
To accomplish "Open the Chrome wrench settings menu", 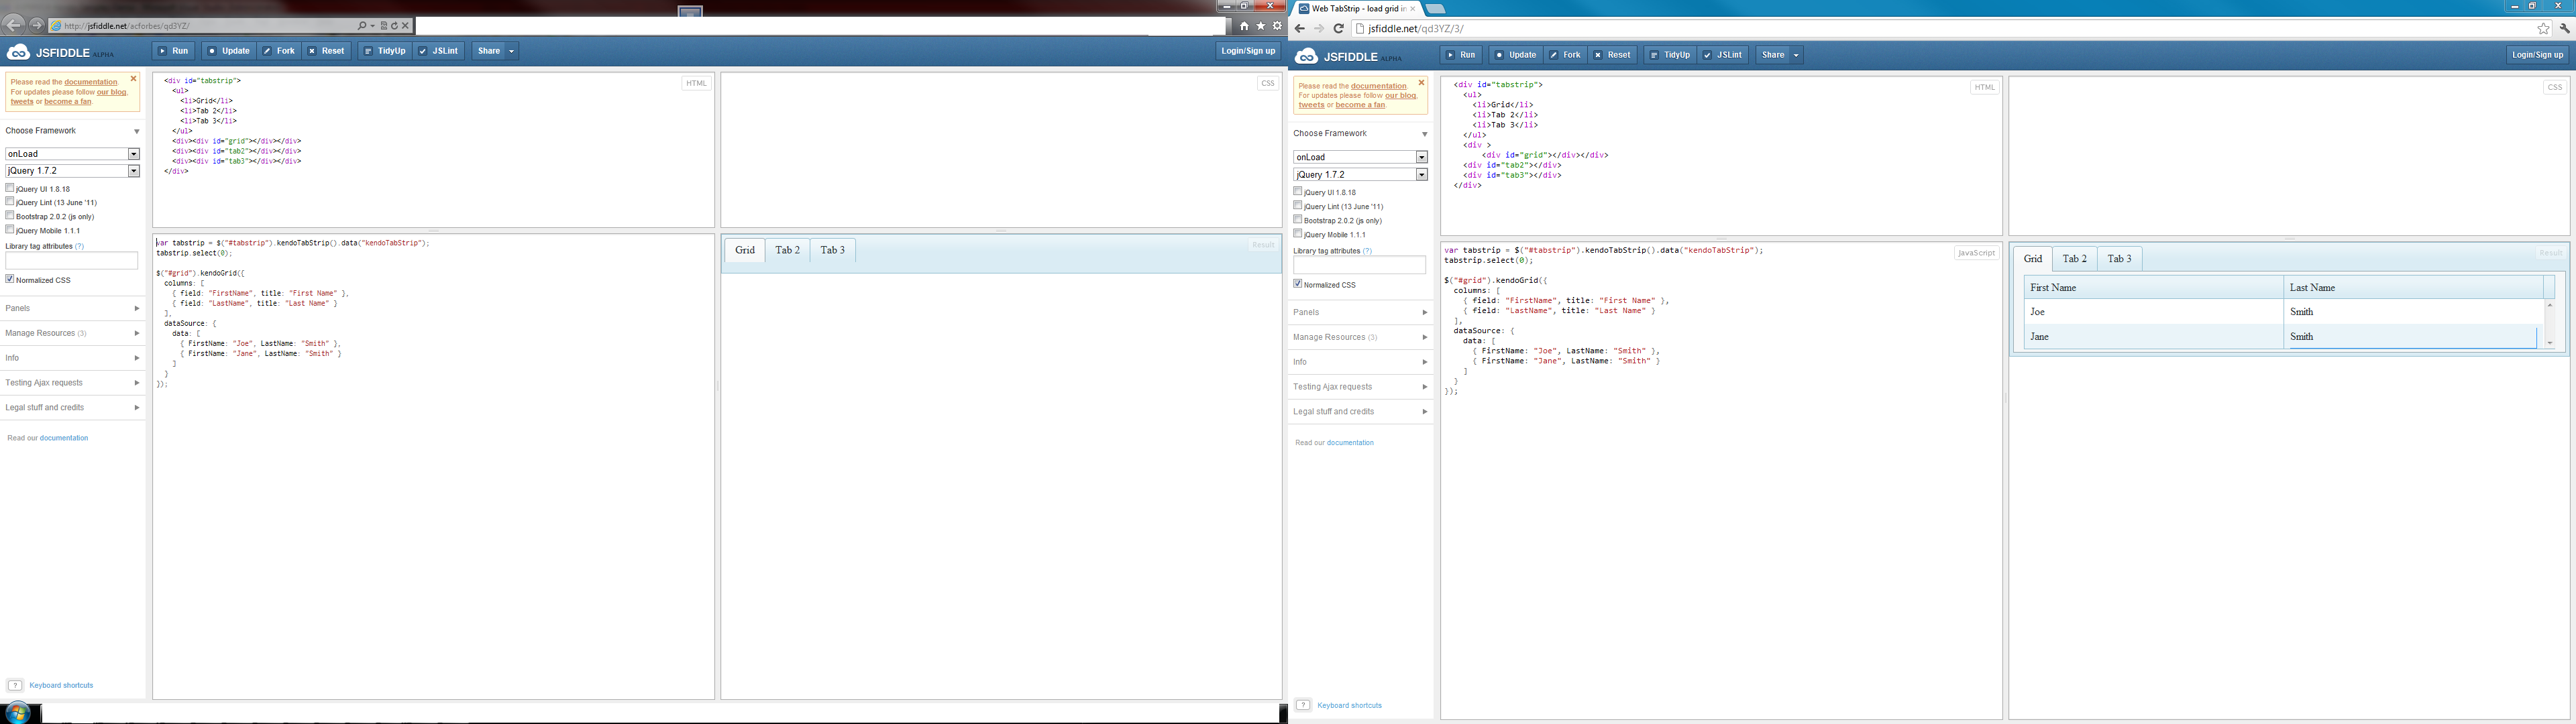I will click(x=2564, y=29).
